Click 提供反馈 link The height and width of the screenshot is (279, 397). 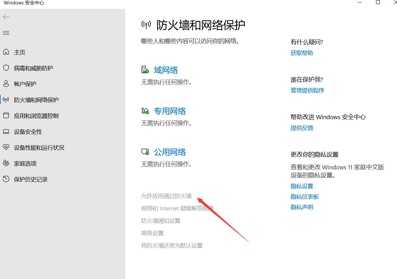pyautogui.click(x=302, y=128)
